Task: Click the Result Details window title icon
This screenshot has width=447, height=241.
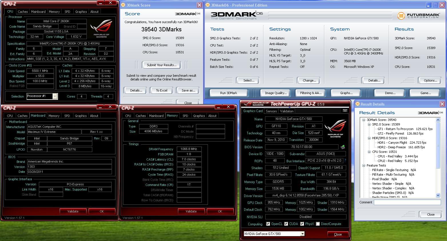Action: [357, 104]
